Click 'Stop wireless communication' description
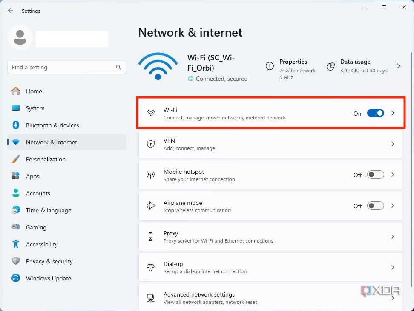The height and width of the screenshot is (311, 414). tap(197, 210)
